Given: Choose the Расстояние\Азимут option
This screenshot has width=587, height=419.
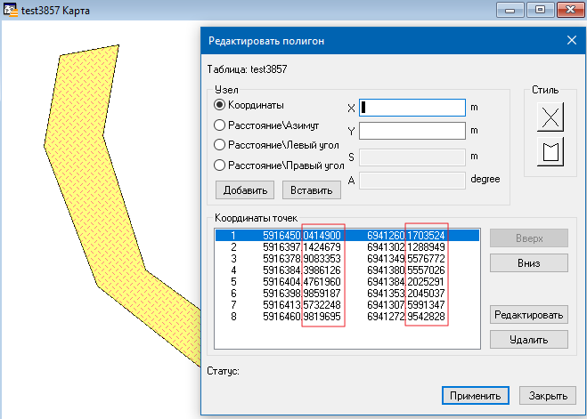Looking at the screenshot, I should click(x=220, y=125).
